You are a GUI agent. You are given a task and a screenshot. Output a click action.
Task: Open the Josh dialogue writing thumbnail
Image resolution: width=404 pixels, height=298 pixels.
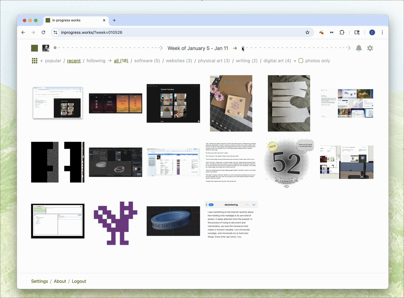tap(231, 162)
